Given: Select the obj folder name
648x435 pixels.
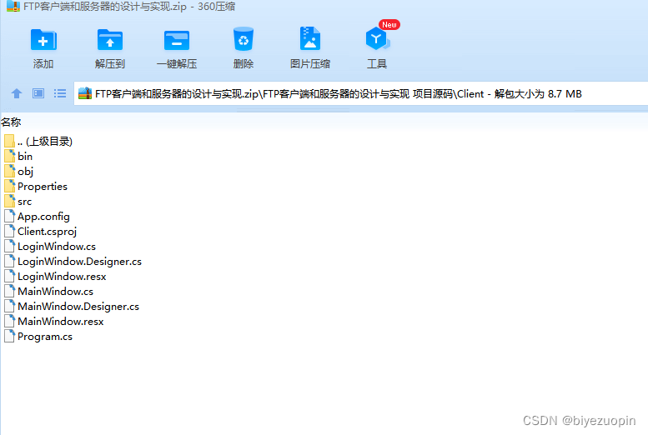Looking at the screenshot, I should [x=25, y=172].
